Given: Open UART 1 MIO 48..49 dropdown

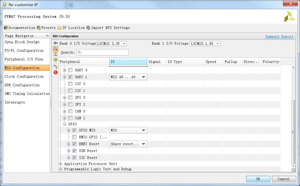Looking at the screenshot, I should click(x=128, y=77).
